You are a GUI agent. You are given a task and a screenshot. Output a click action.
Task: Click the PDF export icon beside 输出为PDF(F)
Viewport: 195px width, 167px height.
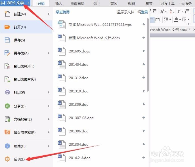tap(7, 66)
